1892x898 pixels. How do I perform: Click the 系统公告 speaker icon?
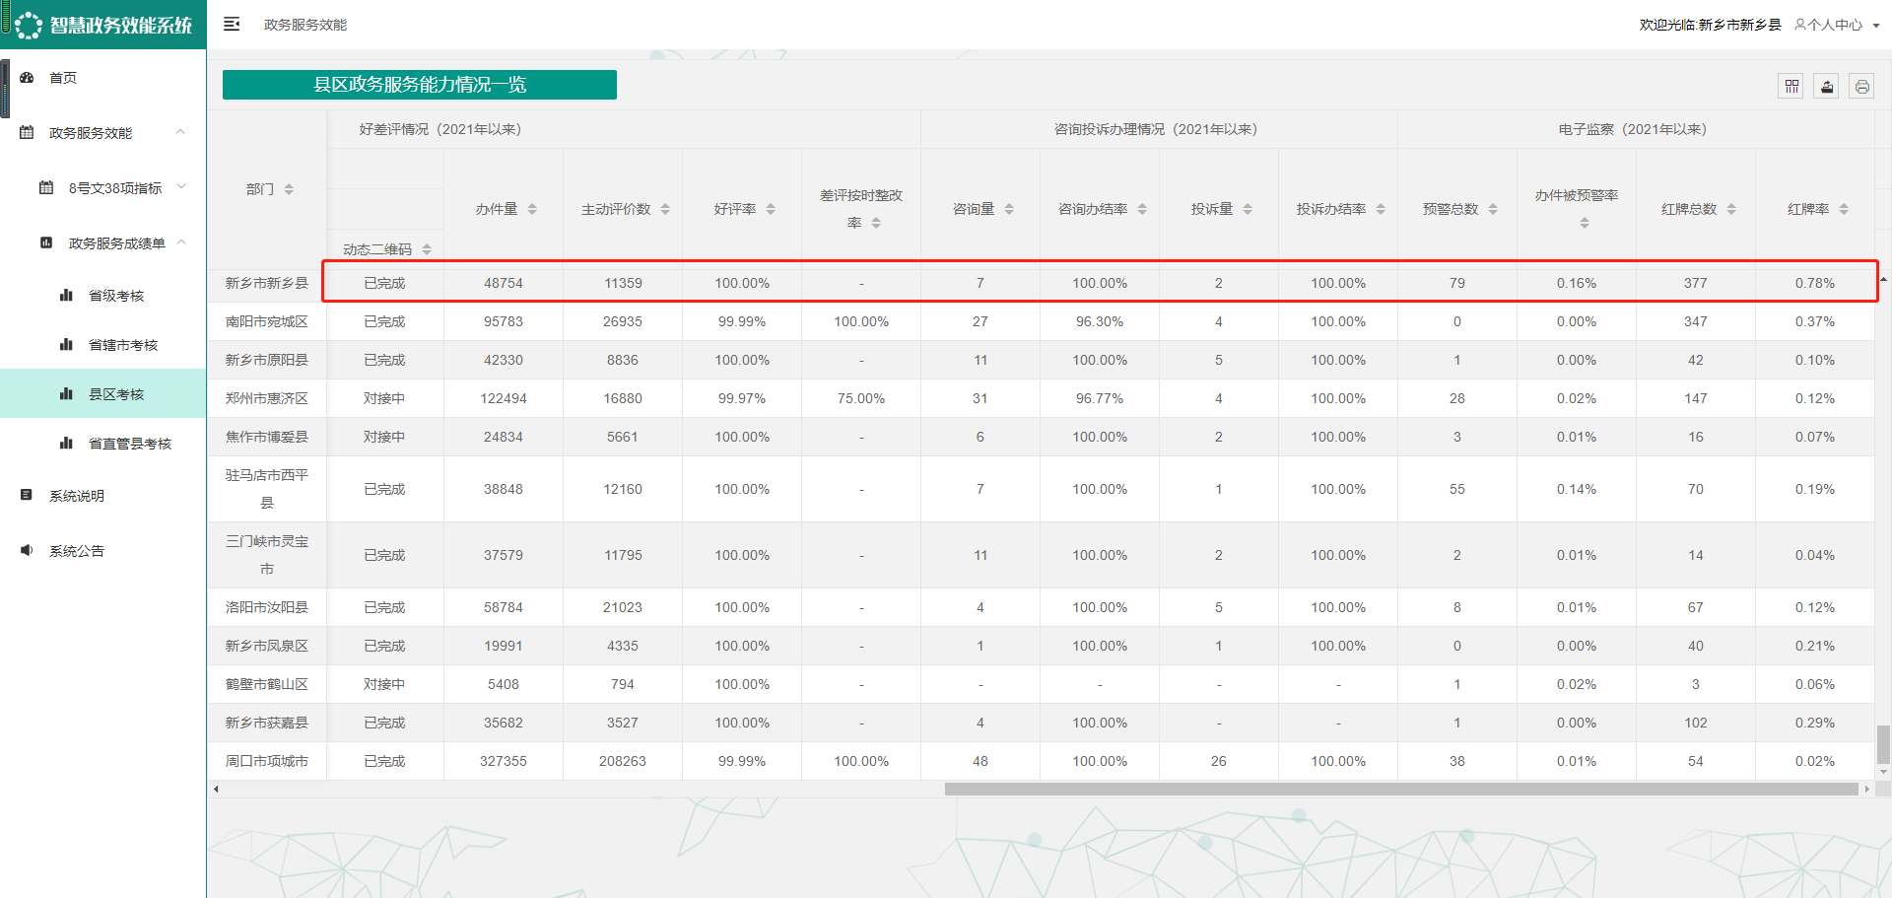click(x=28, y=551)
